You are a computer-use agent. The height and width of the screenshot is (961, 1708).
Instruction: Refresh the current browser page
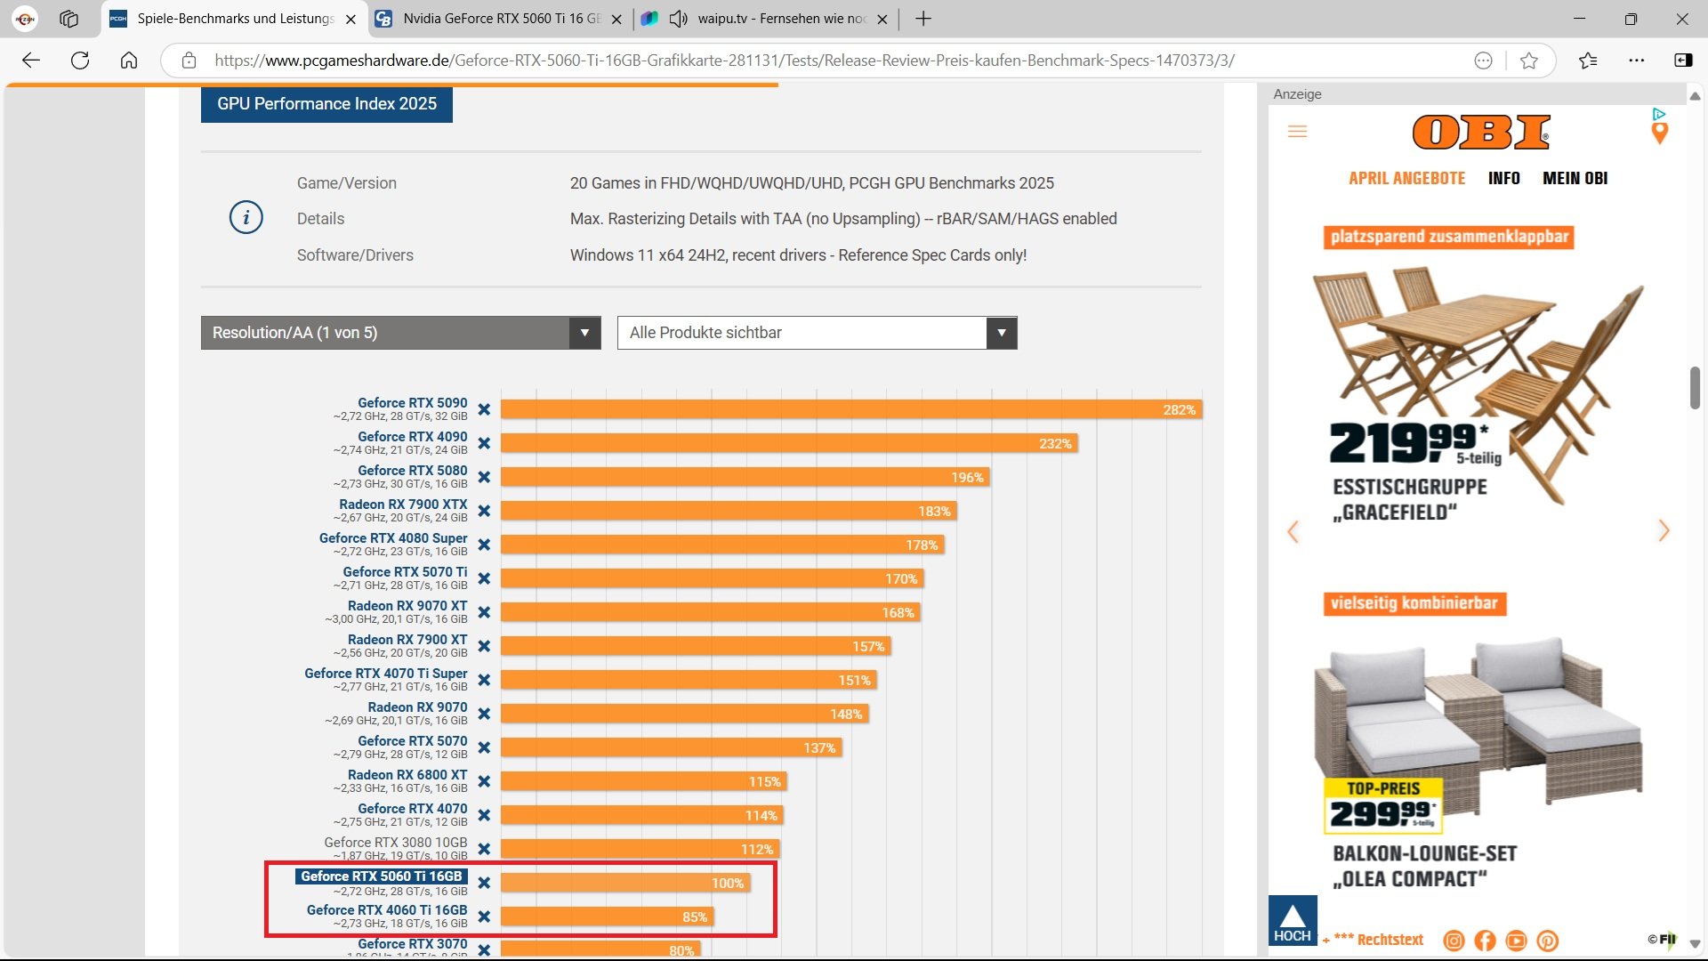click(80, 61)
